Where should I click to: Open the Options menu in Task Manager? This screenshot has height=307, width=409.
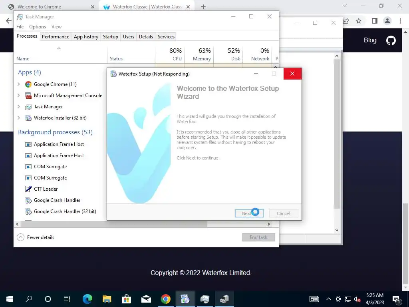(x=38, y=27)
